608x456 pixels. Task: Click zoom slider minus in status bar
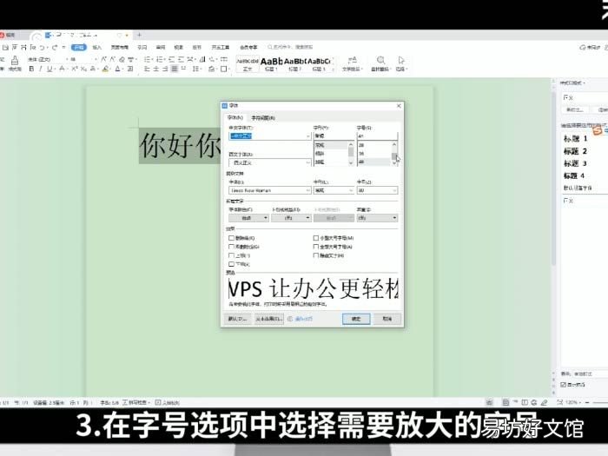click(587, 402)
